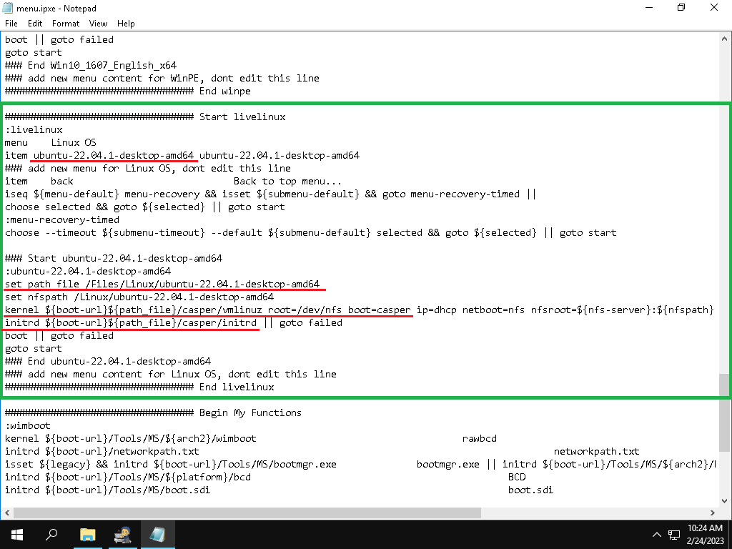732x549 pixels.
Task: Click the taskbar search magnifier icon
Action: [x=51, y=534]
